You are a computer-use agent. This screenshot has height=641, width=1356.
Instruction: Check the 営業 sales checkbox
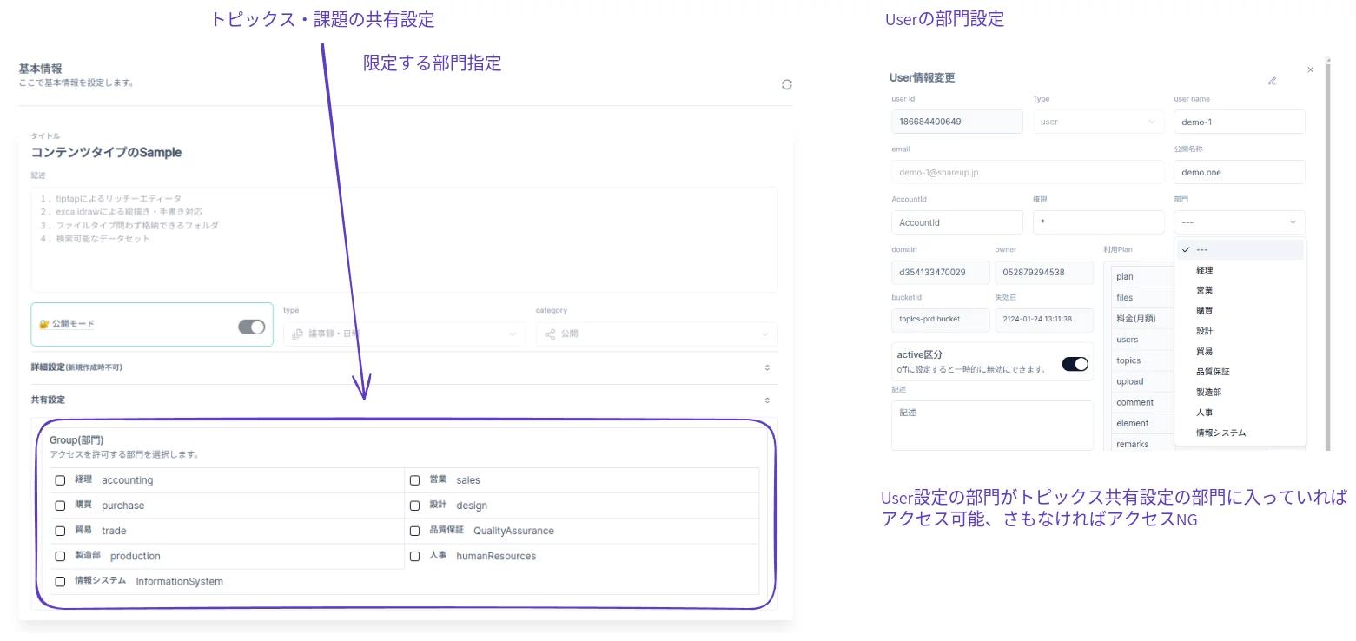pos(414,480)
